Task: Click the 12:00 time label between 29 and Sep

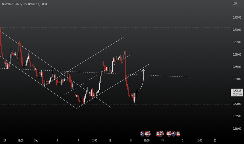Action: 20,140
